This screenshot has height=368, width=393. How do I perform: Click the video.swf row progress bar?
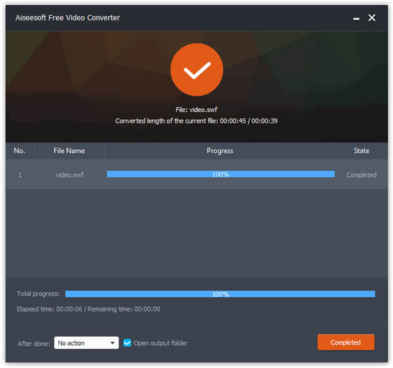click(x=221, y=174)
